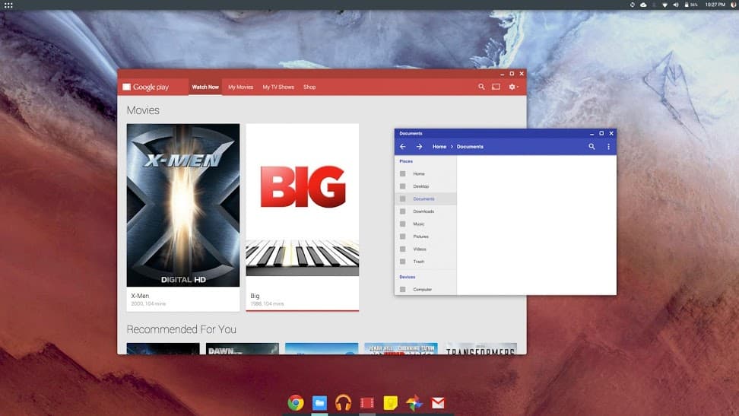739x416 pixels.
Task: Select Videos in Places sidebar
Action: [426, 249]
